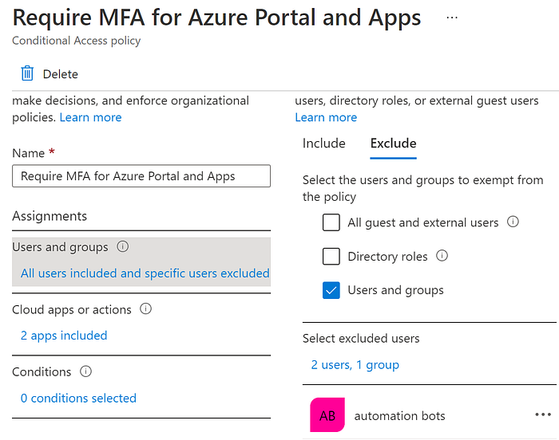Select the Exclude tab
This screenshot has width=559, height=440.
(393, 143)
